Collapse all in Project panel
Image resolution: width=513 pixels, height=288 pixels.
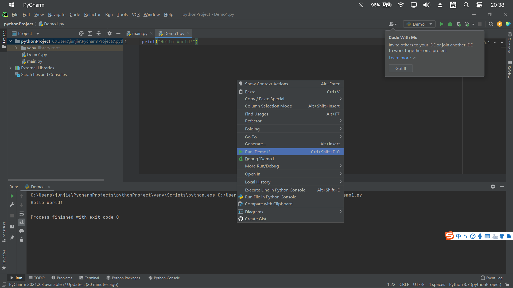coord(99,33)
